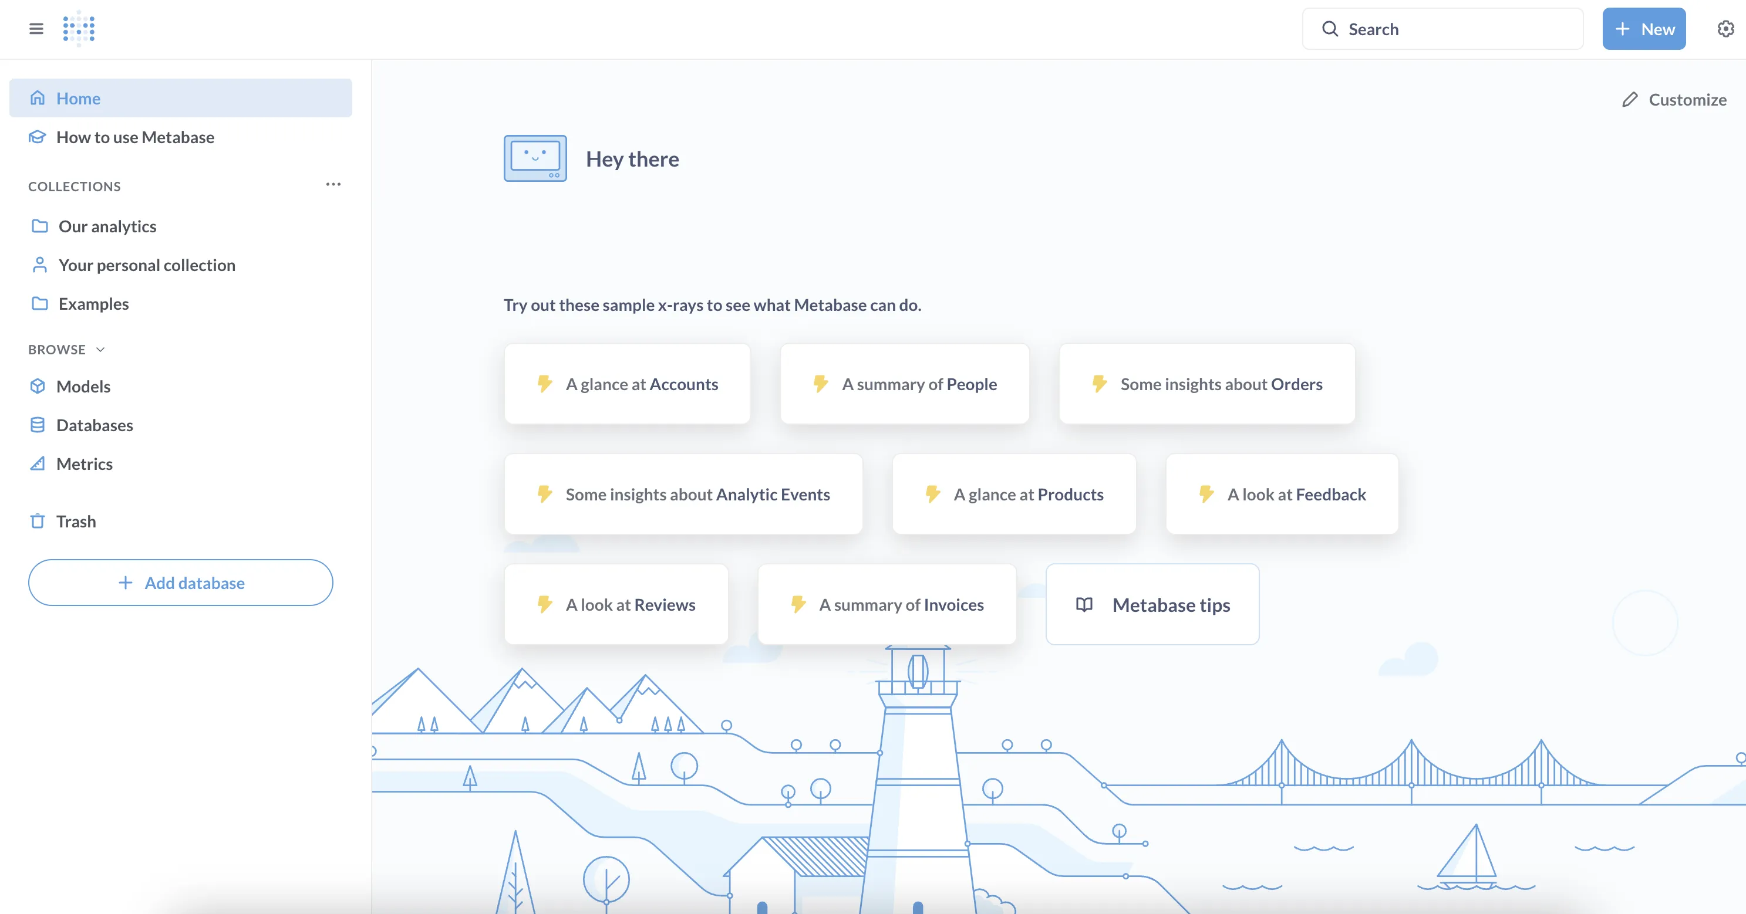This screenshot has height=914, width=1746.
Task: Click the New button
Action: [1644, 29]
